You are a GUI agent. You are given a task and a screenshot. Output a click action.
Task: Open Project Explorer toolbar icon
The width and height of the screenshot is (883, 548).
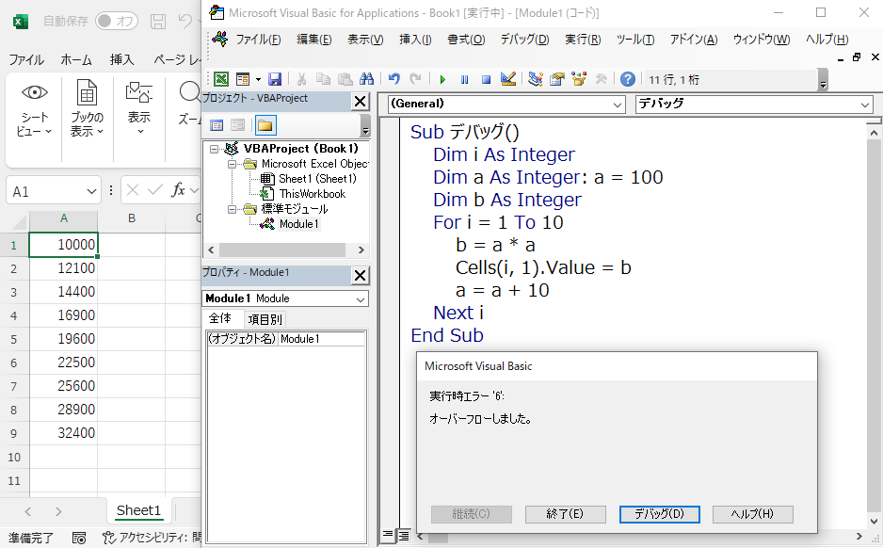(535, 79)
